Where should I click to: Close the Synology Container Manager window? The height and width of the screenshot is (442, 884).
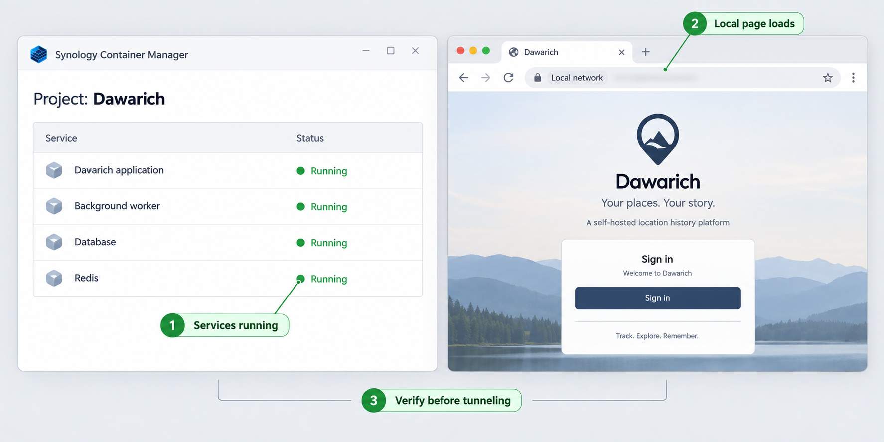click(x=415, y=51)
